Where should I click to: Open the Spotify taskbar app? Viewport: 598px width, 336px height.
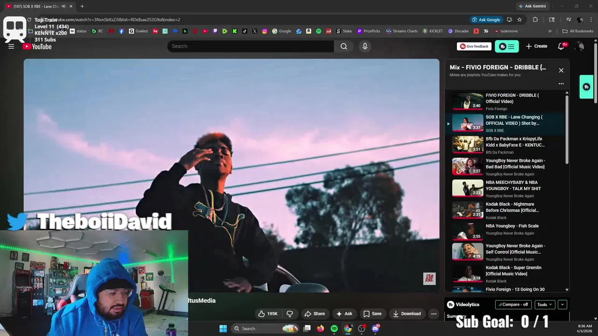pos(334,329)
